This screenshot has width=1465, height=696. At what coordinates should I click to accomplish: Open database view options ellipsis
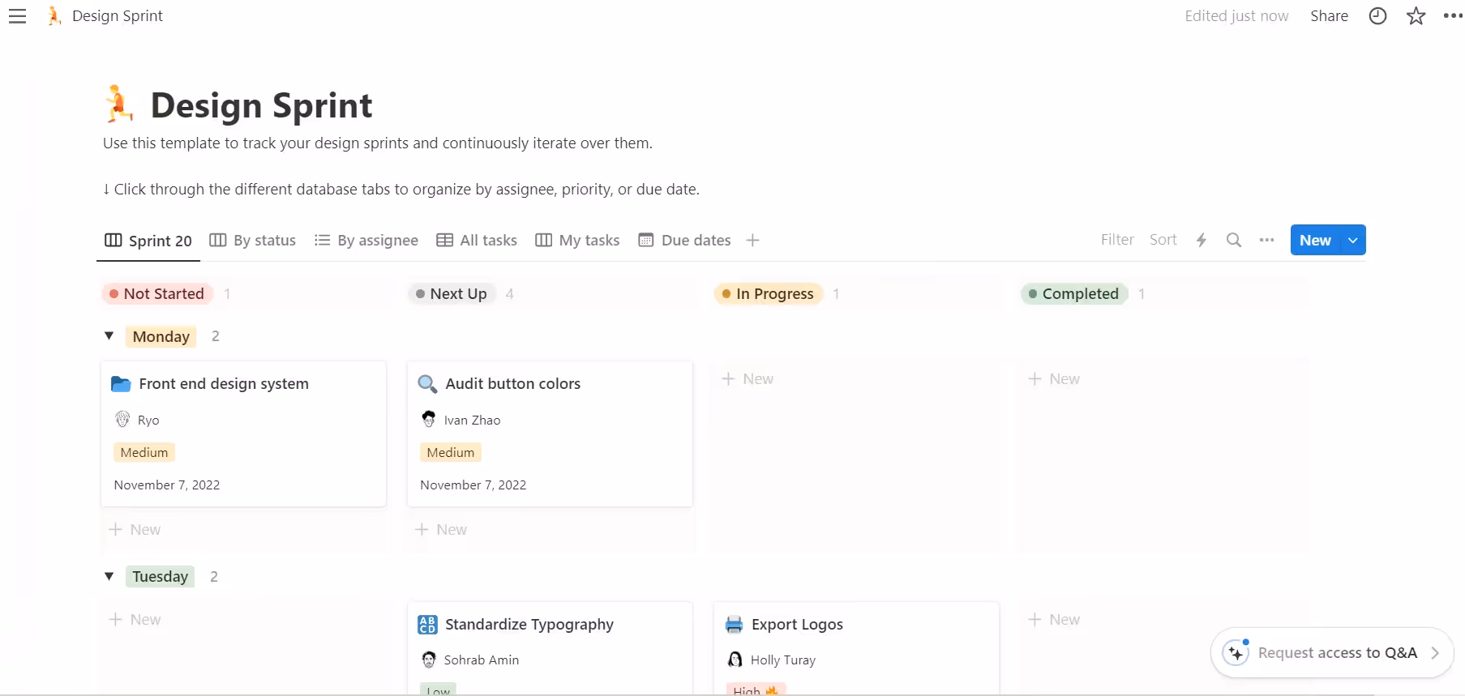pos(1266,240)
